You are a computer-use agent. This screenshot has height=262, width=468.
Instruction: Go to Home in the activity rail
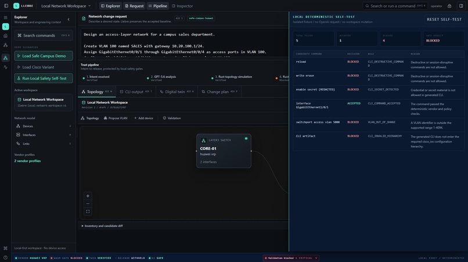tap(5, 36)
